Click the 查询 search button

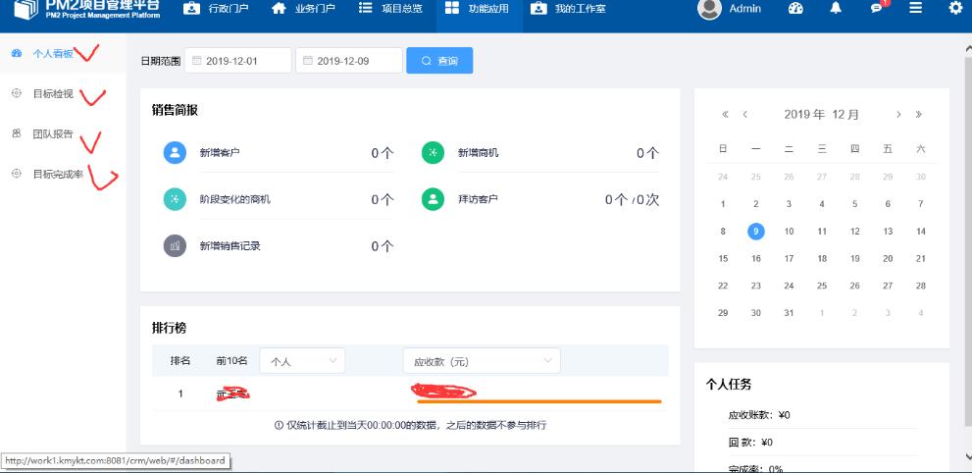pyautogui.click(x=439, y=61)
